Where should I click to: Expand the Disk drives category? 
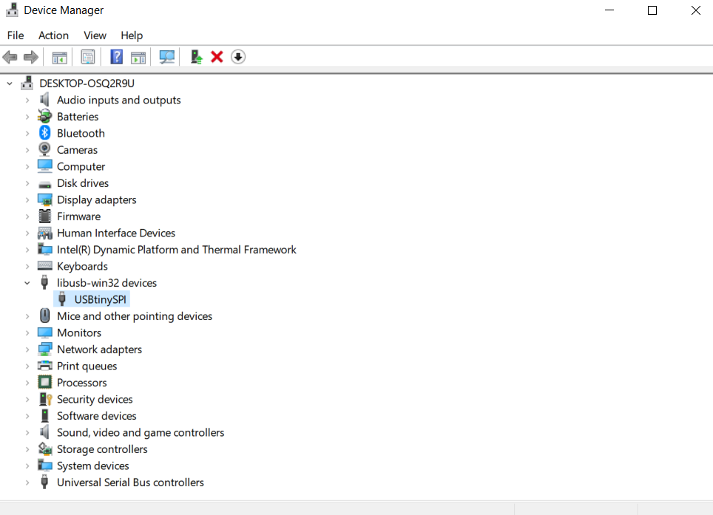(27, 183)
